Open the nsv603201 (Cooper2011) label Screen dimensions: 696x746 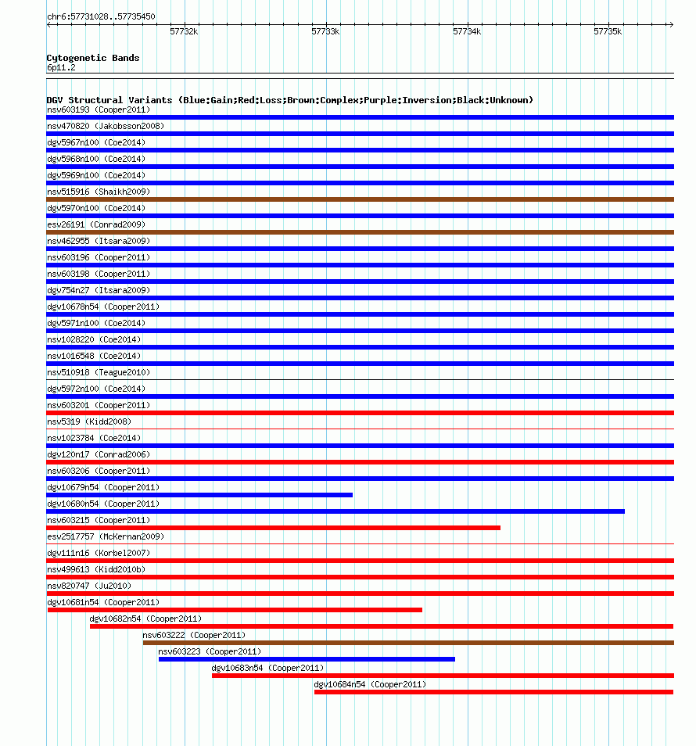point(99,405)
